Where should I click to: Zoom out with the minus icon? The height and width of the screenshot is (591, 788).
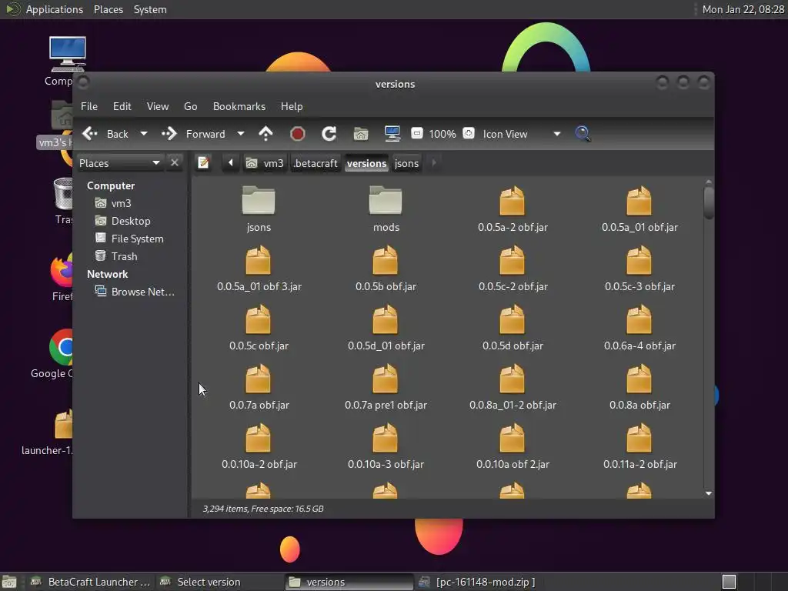coord(416,134)
